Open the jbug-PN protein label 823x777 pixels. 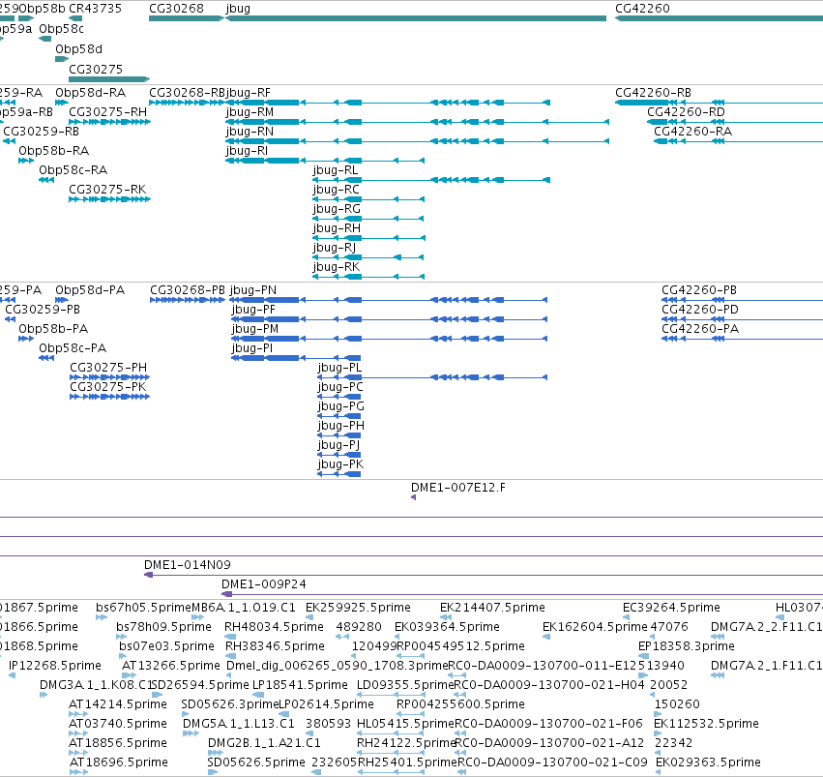tap(253, 290)
